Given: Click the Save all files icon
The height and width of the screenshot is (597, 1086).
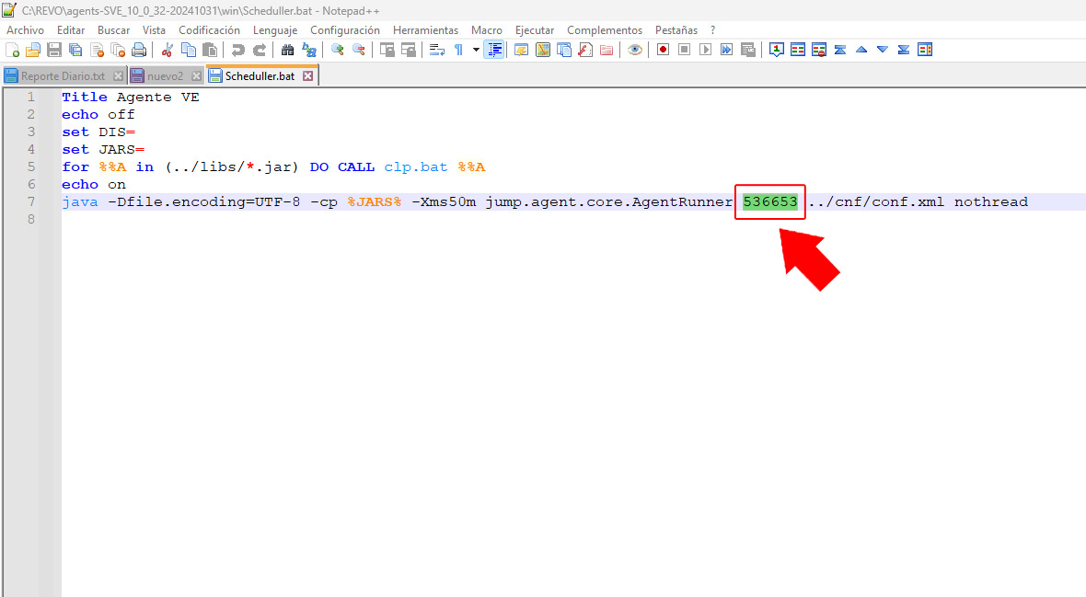Looking at the screenshot, I should [x=75, y=50].
